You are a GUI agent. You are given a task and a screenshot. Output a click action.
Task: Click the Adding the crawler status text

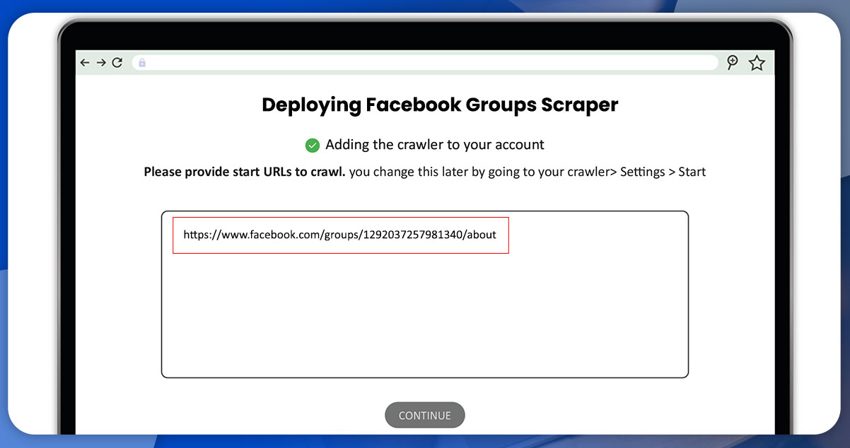[435, 144]
